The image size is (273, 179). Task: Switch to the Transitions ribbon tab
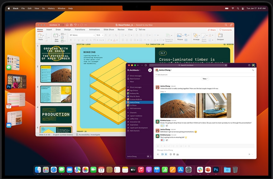coord(80,30)
